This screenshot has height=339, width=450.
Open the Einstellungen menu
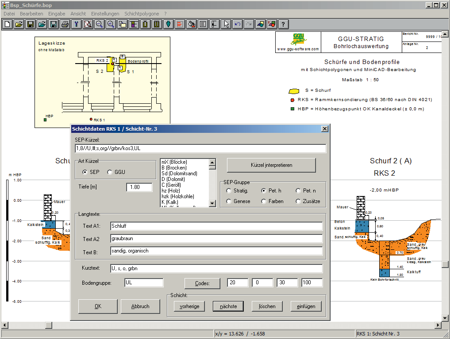105,14
